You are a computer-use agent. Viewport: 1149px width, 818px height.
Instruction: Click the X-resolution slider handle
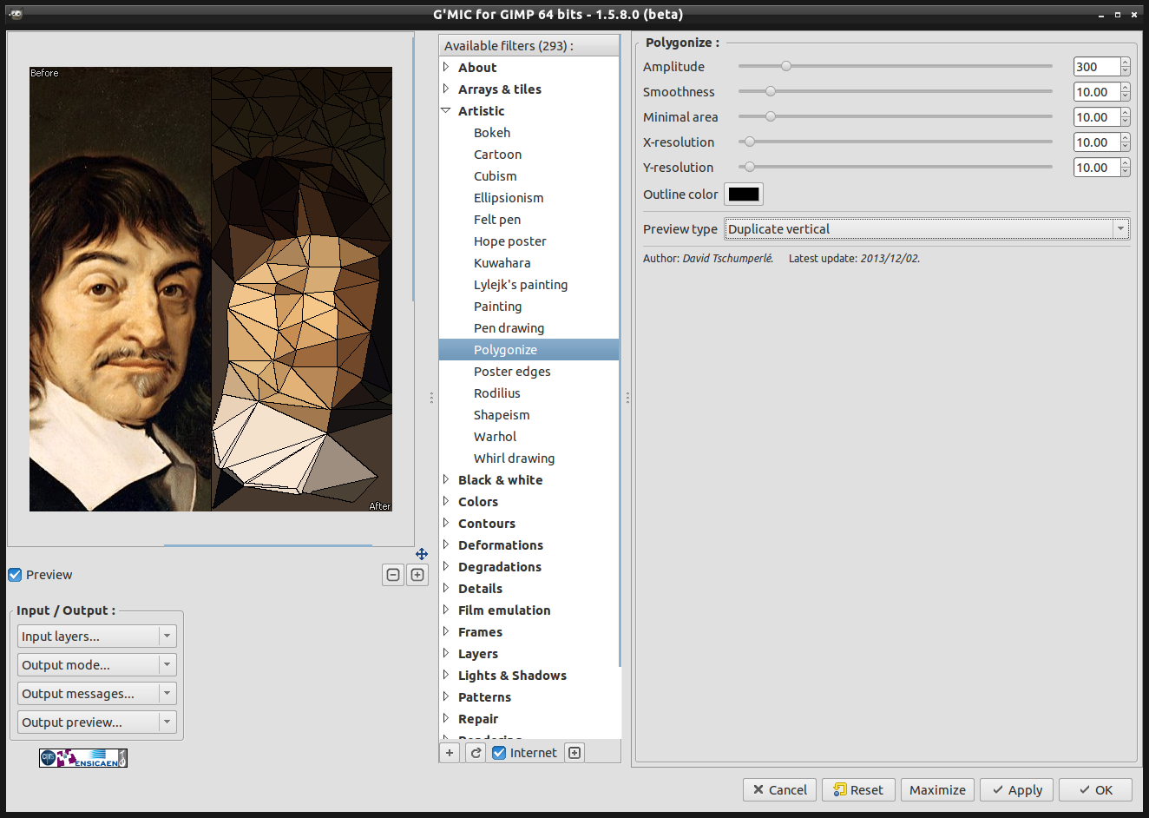(x=750, y=142)
